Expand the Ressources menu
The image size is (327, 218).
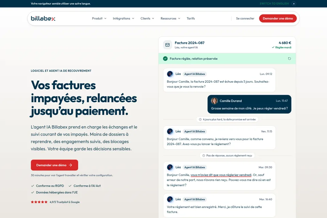170,18
